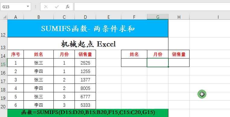This screenshot has height=117, width=230.
Task: Click the three-dot formula bar resize handle
Action: click(36, 7)
